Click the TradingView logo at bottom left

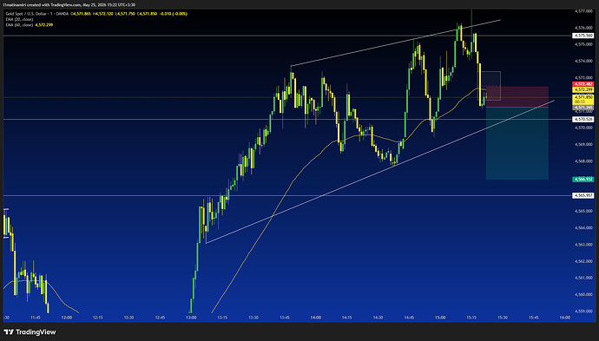click(30, 331)
